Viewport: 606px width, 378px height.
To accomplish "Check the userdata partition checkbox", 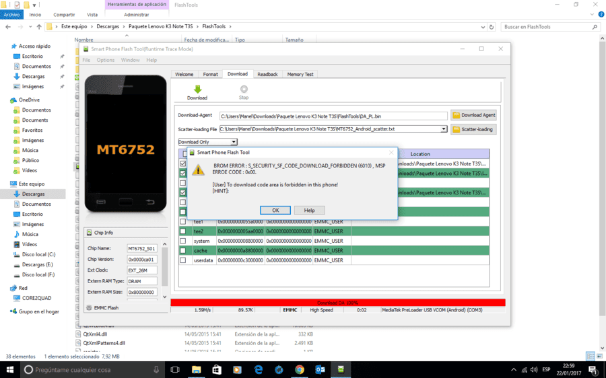I will (x=182, y=260).
